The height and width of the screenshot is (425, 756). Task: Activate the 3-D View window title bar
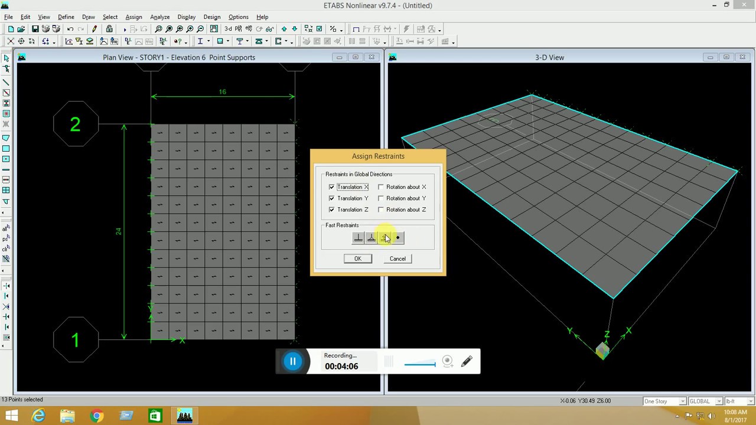tap(549, 57)
